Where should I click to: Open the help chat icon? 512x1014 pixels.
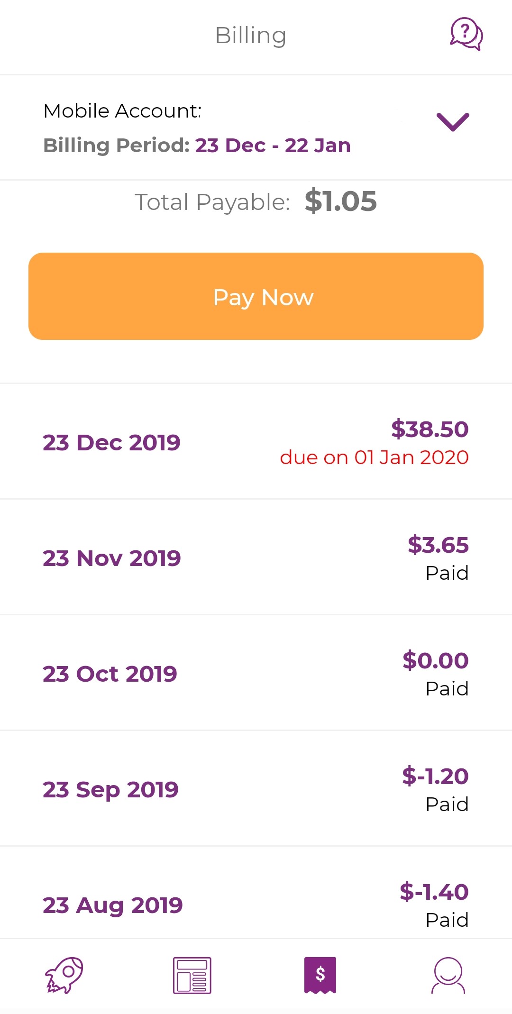click(466, 34)
